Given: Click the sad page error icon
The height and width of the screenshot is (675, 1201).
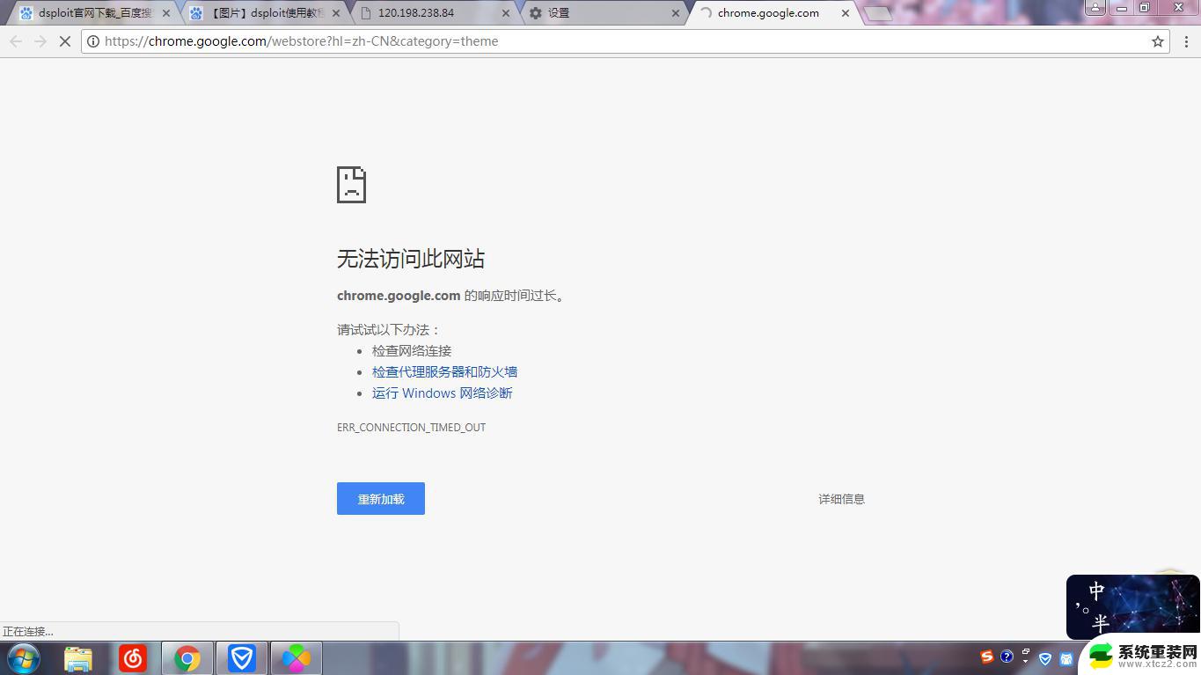Looking at the screenshot, I should pyautogui.click(x=351, y=185).
